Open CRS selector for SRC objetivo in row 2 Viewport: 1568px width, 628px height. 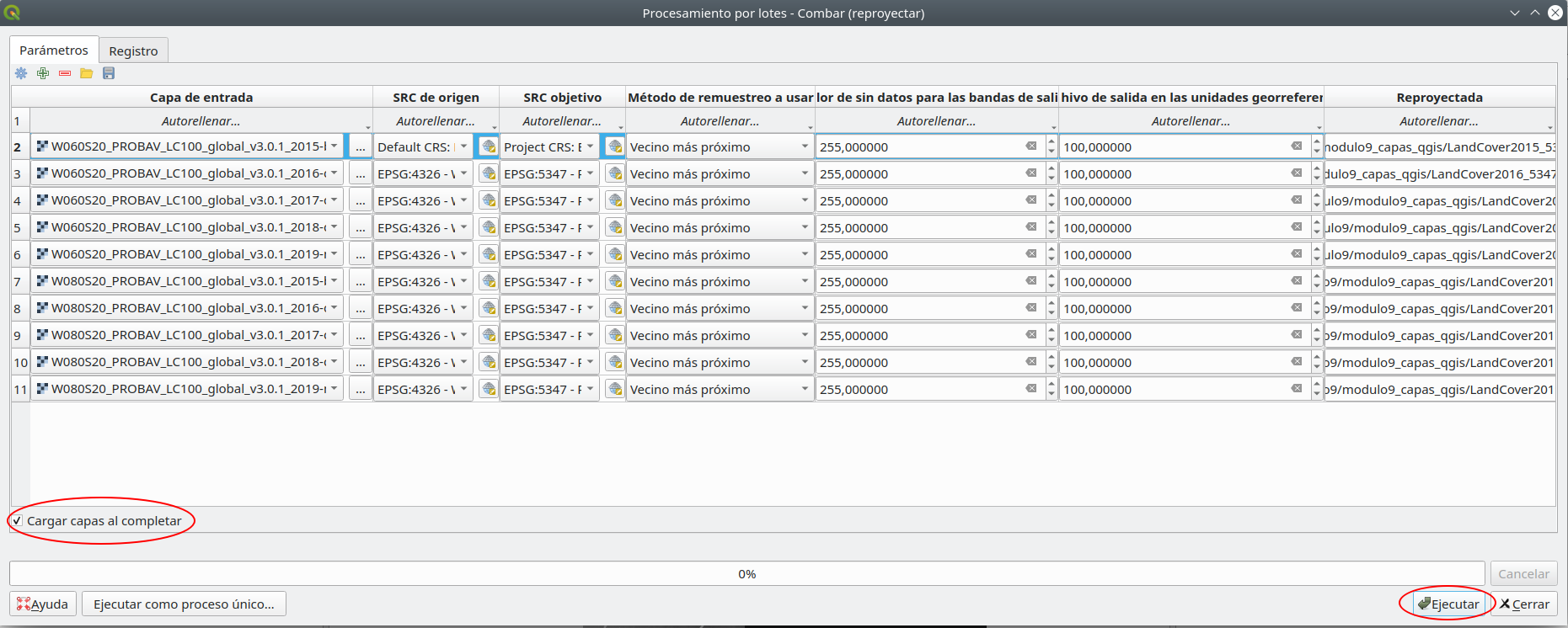pos(615,146)
